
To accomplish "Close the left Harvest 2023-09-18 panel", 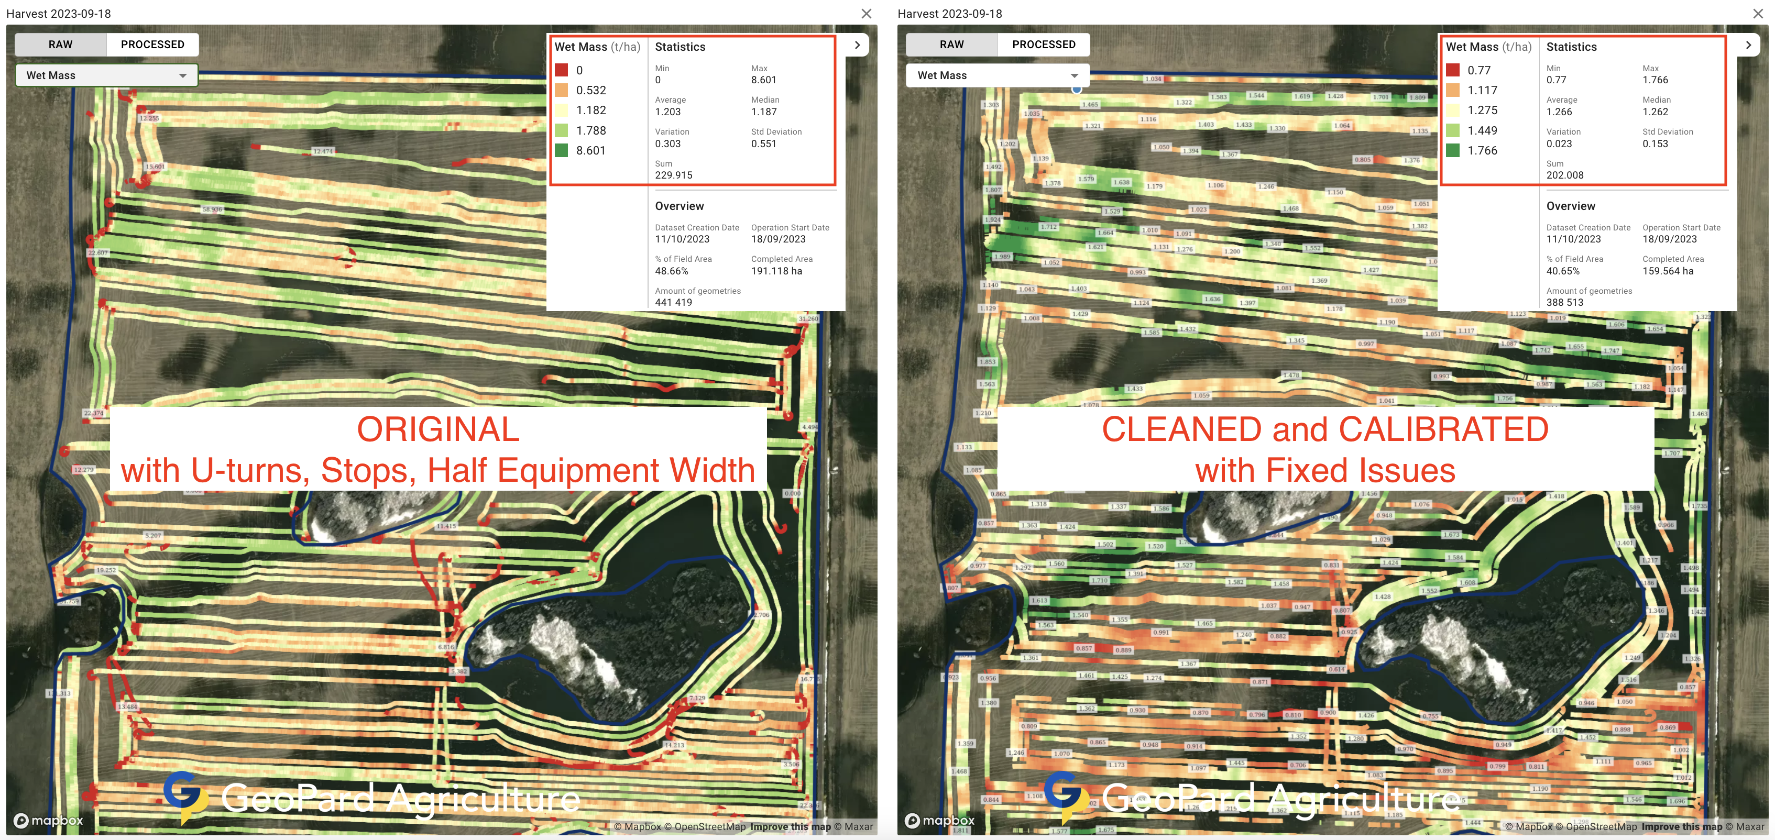I will 866,13.
